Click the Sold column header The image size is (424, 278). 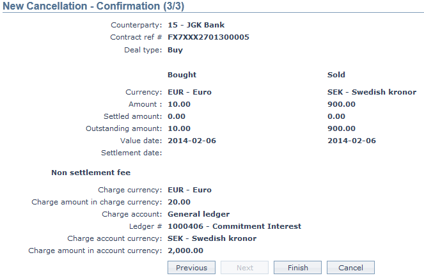tap(336, 75)
